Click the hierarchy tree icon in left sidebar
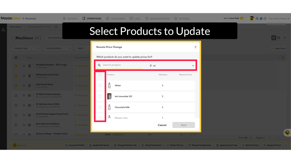Image resolution: width=291 pixels, height=163 pixels. point(3,30)
